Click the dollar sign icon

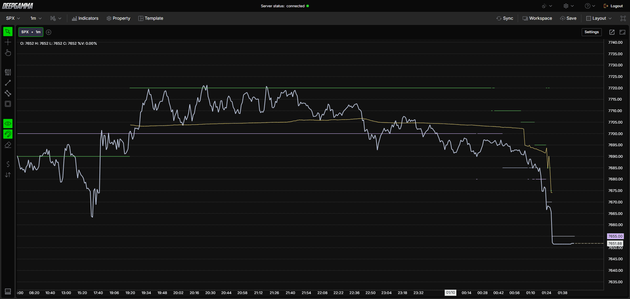(8, 164)
